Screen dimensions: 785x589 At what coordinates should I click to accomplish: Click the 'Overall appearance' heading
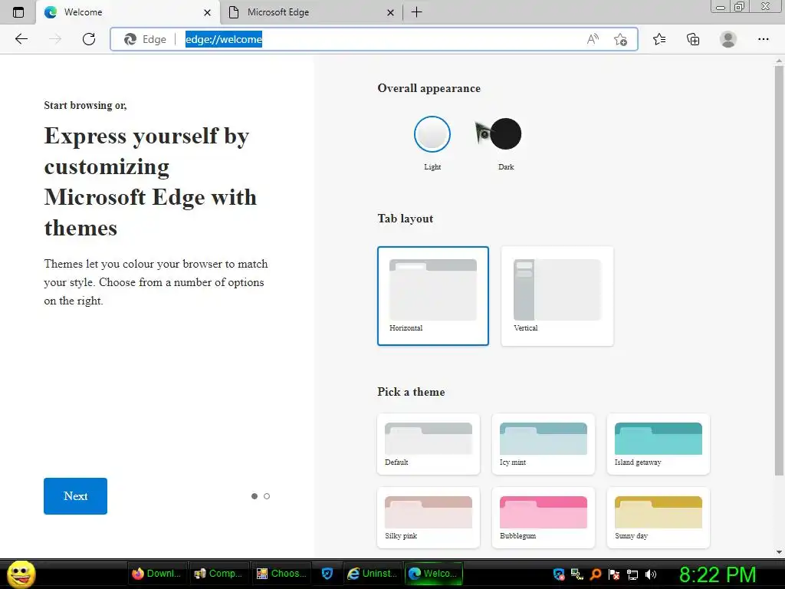point(429,88)
